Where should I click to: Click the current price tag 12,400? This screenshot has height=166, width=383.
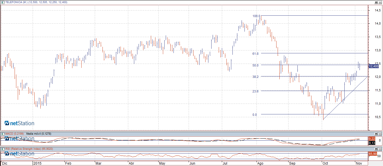(x=374, y=66)
